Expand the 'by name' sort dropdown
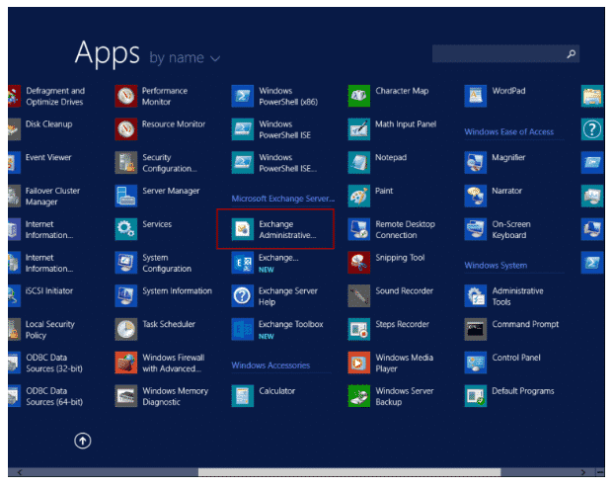The image size is (614, 486). pyautogui.click(x=186, y=58)
